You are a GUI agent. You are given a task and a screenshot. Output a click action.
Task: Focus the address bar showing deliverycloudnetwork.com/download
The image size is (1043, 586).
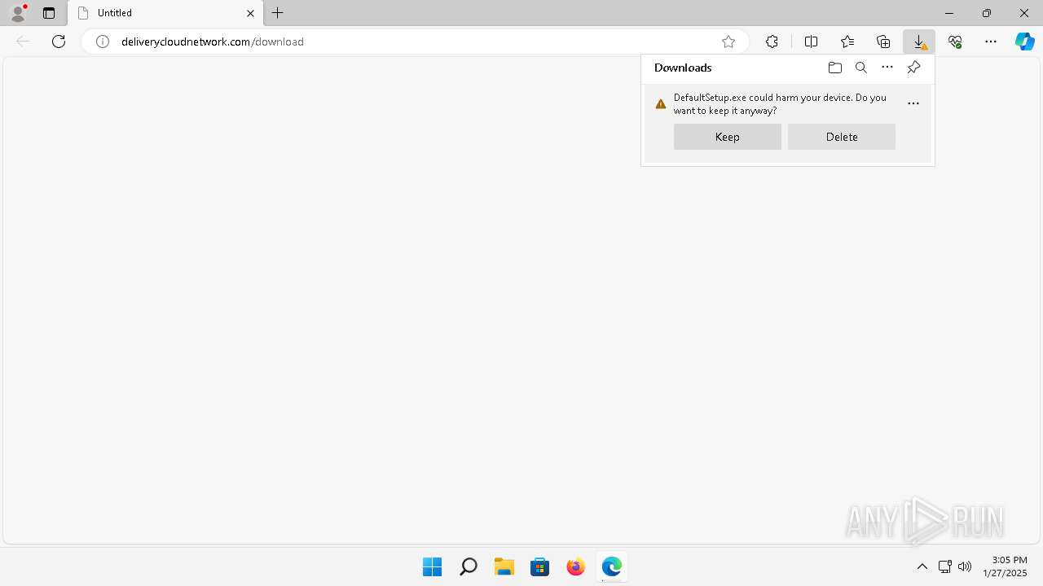[416, 42]
